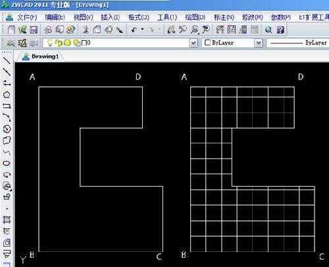The height and width of the screenshot is (267, 329).
Task: Click the Copy icon
Action: point(97,30)
